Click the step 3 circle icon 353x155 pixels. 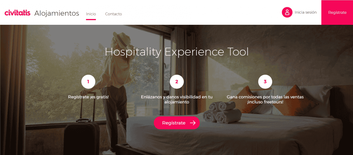265,82
